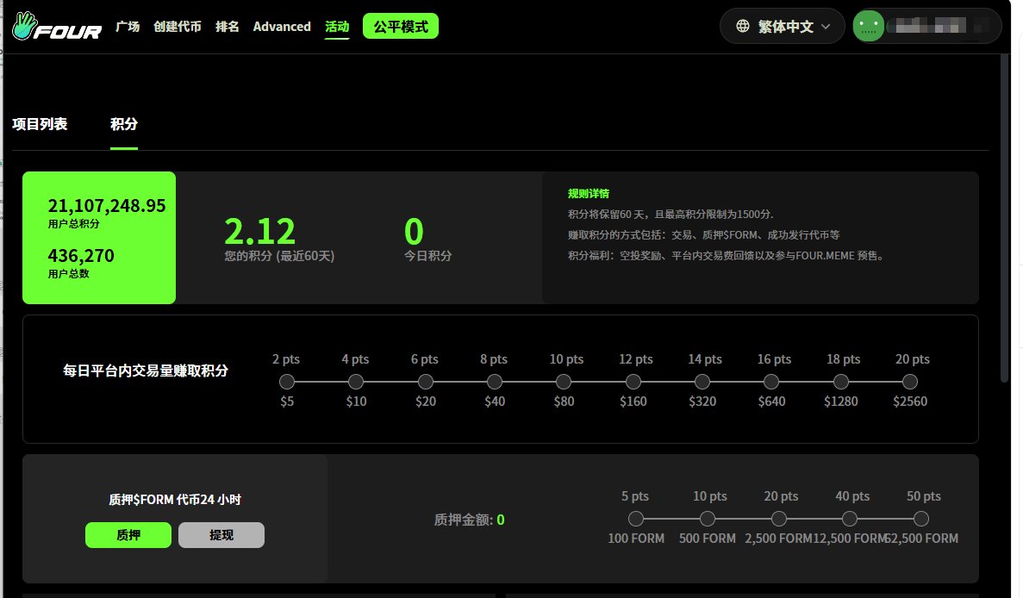Click the 您的积分 (最近60天) label
The image size is (1023, 598).
coord(279,256)
